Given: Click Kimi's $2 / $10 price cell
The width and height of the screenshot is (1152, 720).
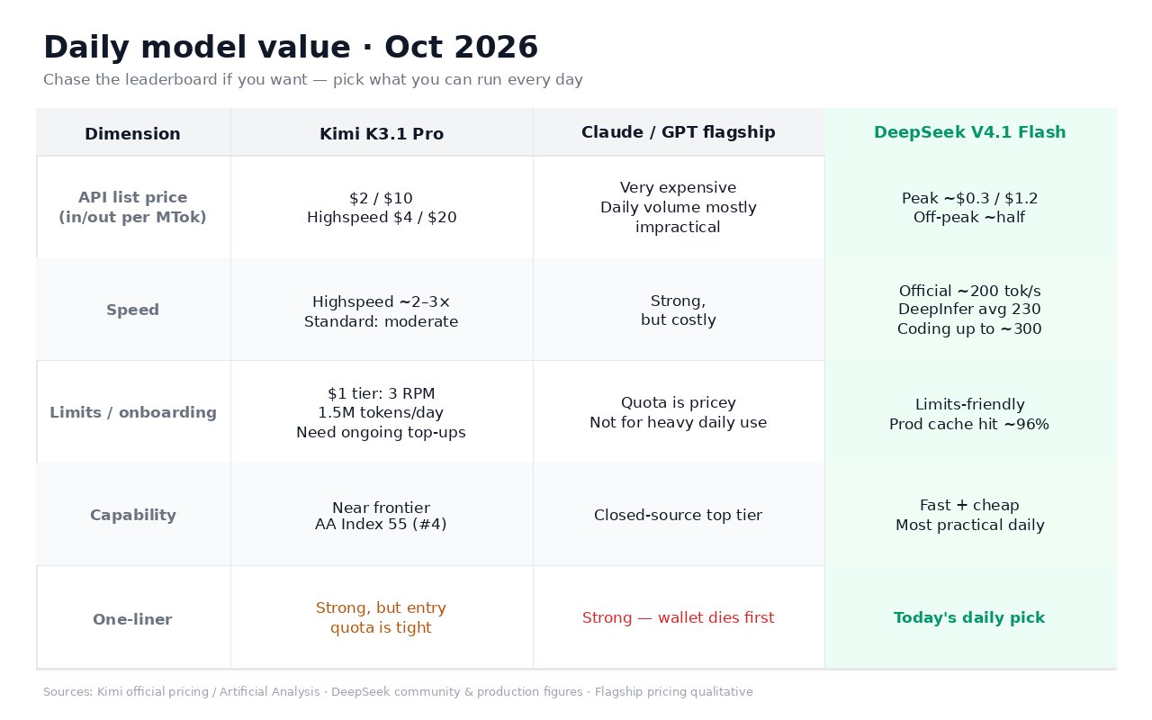Looking at the screenshot, I should pos(382,207).
